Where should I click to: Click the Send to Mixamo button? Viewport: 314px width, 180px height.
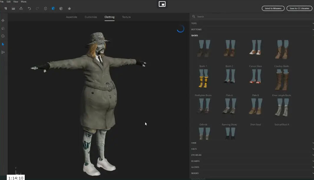click(273, 9)
